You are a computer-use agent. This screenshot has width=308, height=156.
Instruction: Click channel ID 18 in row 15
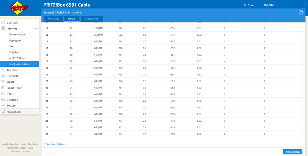tap(71, 48)
